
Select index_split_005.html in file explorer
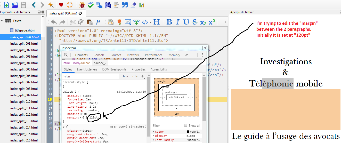24,69
